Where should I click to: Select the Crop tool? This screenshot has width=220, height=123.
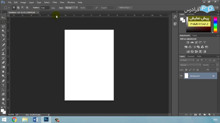point(3,35)
